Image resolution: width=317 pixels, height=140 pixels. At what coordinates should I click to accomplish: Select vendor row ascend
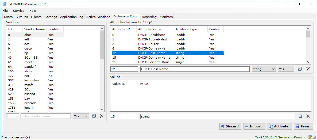tap(35, 94)
